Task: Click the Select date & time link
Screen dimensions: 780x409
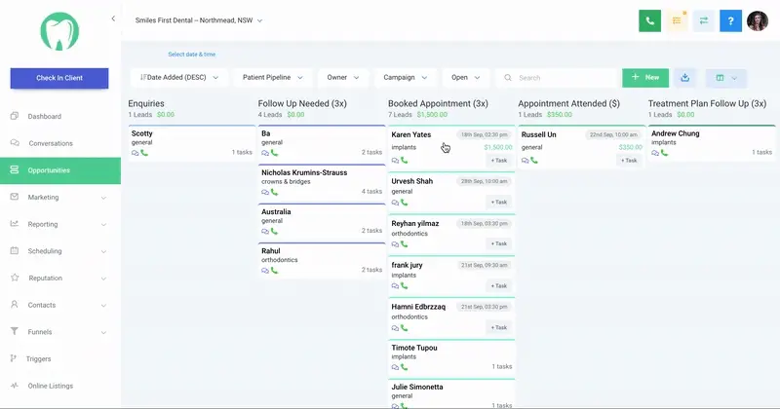Action: click(x=191, y=55)
